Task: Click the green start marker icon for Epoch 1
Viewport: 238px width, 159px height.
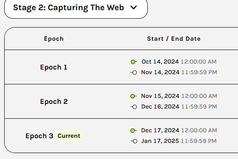Action: (x=134, y=62)
